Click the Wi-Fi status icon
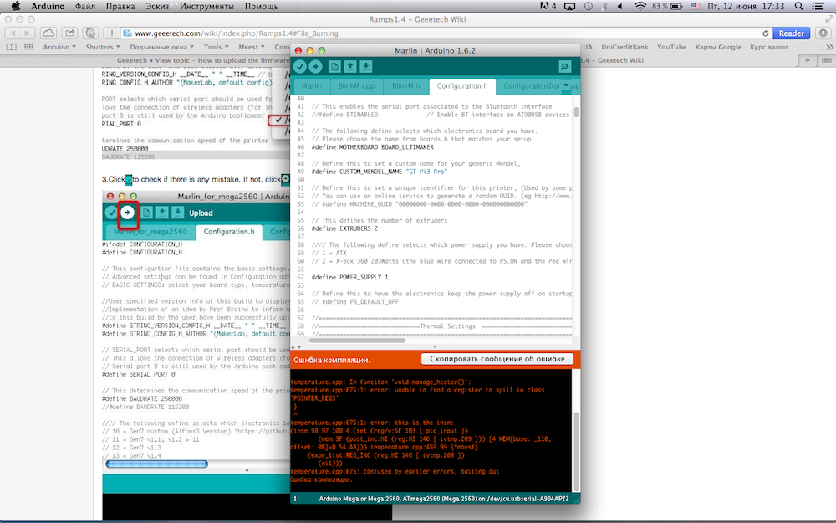This screenshot has width=836, height=523. point(640,6)
